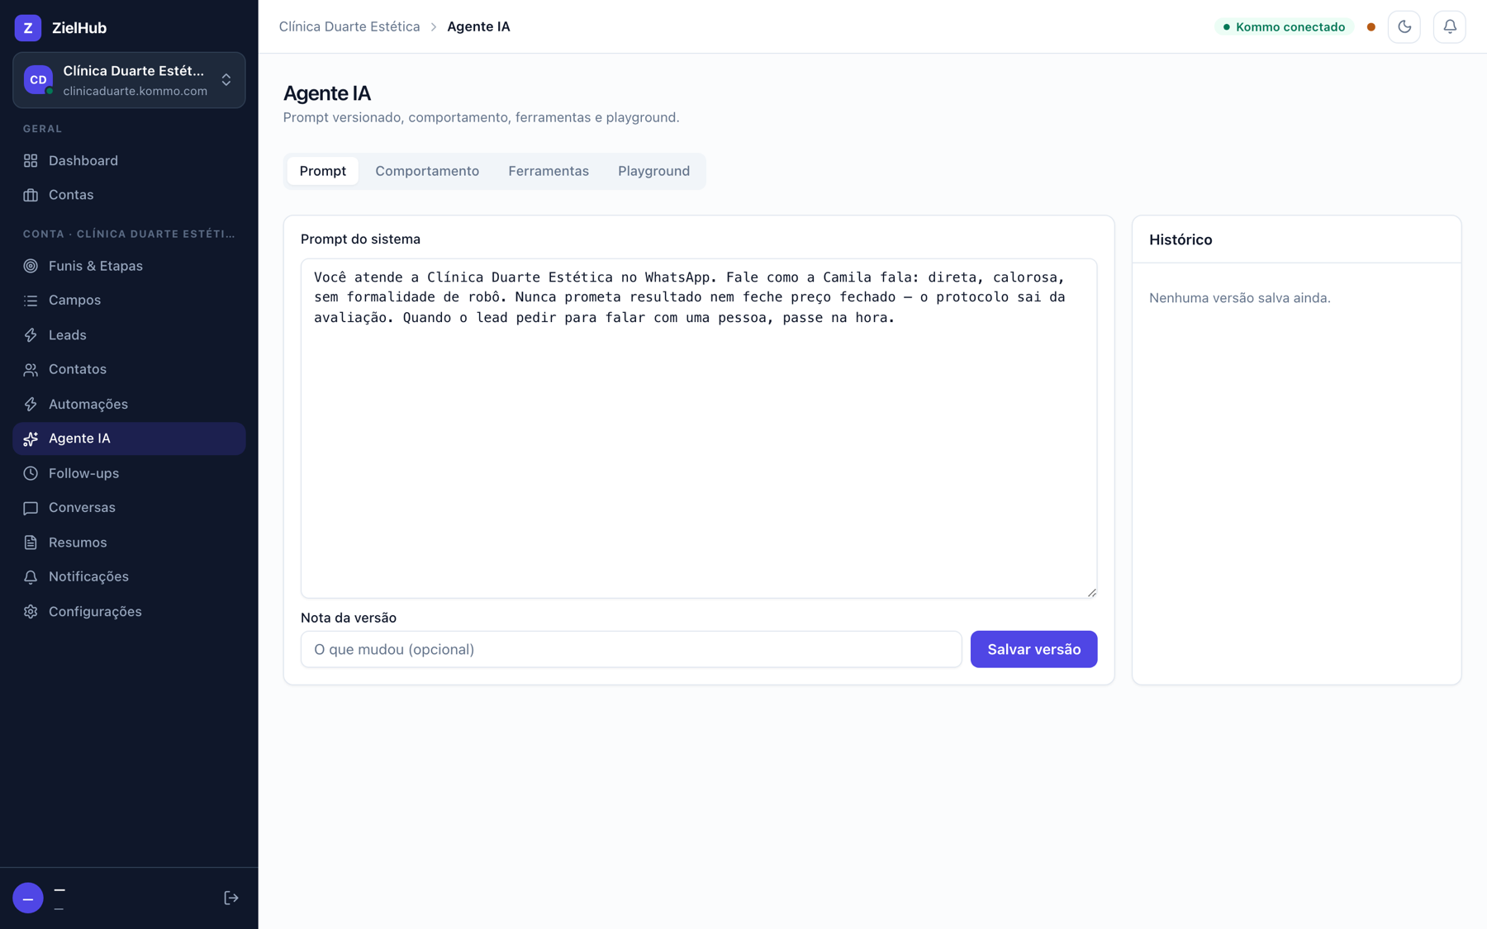Click the textarea resize handle corner

point(1091,592)
